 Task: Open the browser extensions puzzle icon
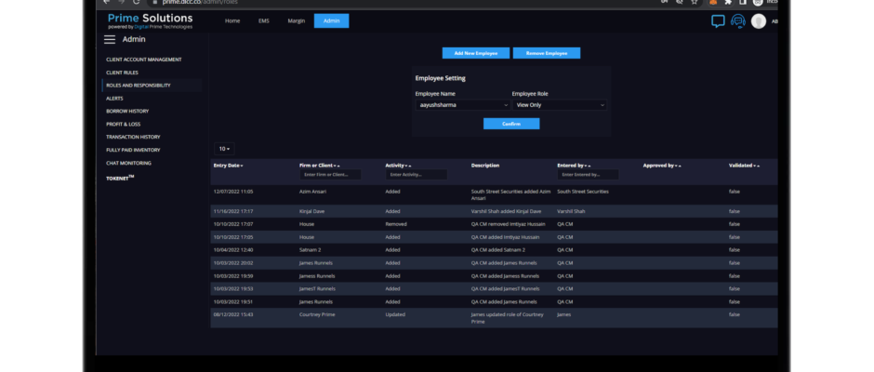pos(728,3)
